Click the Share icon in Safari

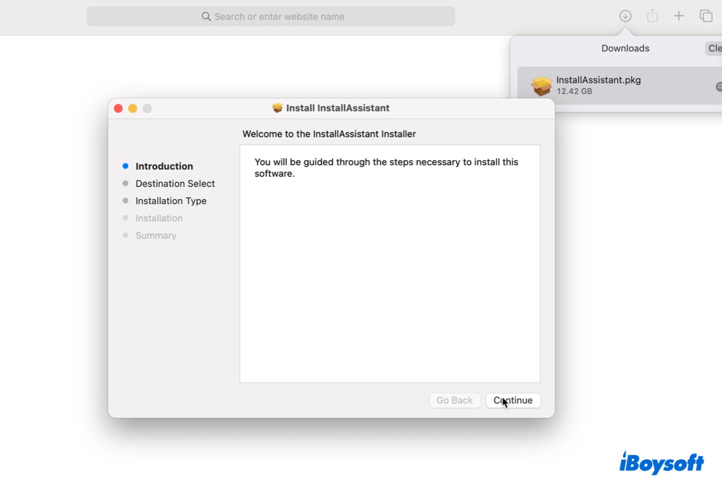click(652, 16)
